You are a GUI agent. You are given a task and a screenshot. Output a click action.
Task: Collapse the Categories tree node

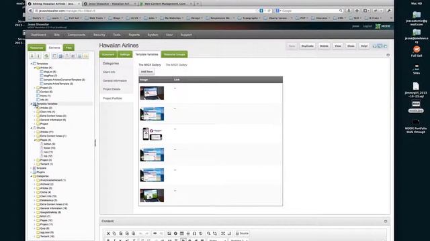pos(32,176)
